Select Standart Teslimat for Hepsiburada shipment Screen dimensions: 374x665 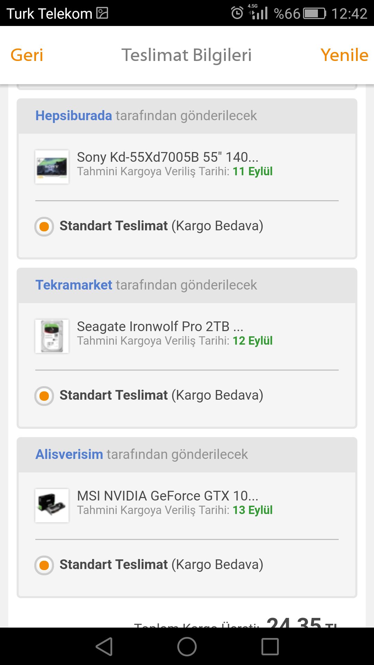click(x=44, y=227)
